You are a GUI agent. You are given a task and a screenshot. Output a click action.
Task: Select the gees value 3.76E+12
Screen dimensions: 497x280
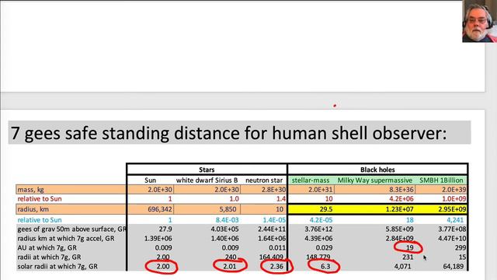pos(318,229)
